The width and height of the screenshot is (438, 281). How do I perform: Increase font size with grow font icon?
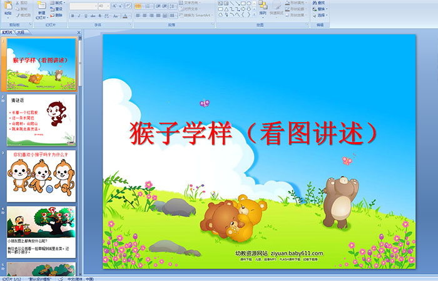coord(115,6)
